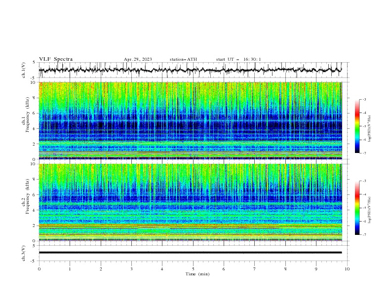Click the '-5' tick on ch.1(V) axis
The height and width of the screenshot is (302, 391).
[33, 78]
